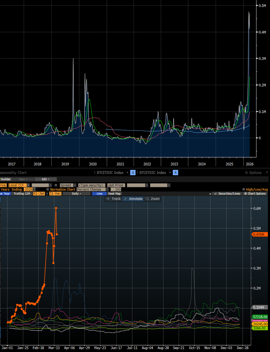
Task: Click the 31-Dec end date field
Action: tap(55, 194)
